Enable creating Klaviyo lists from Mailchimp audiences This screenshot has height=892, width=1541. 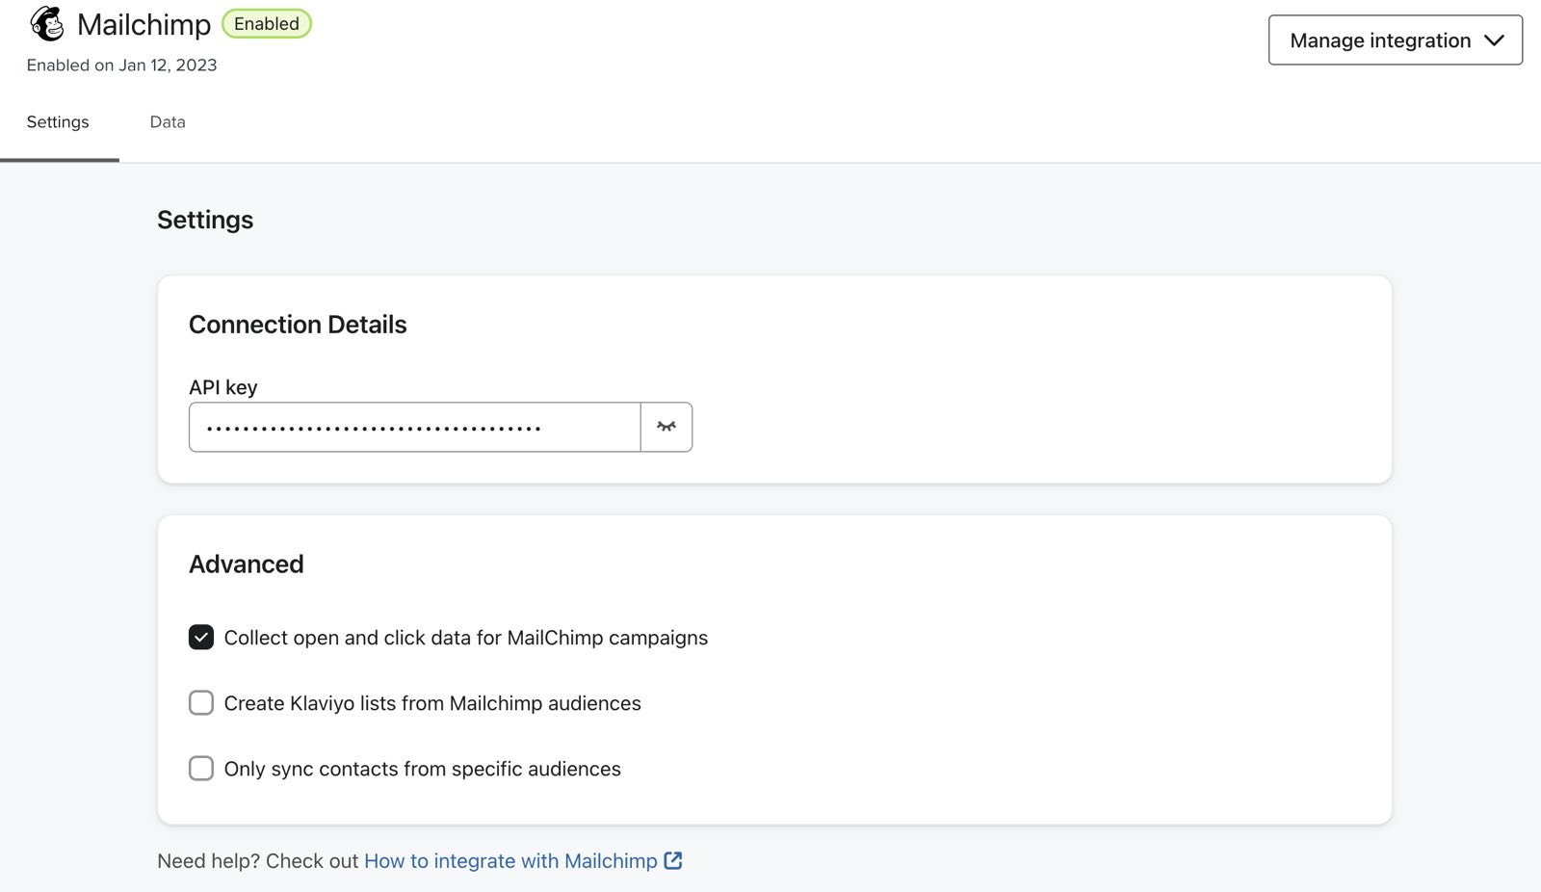click(x=200, y=702)
